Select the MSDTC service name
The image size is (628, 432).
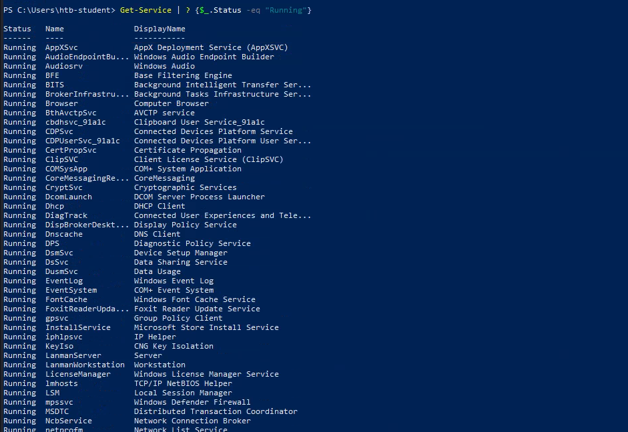57,411
